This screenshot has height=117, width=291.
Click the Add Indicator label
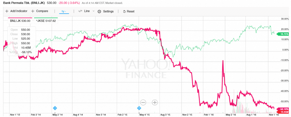tap(19, 11)
